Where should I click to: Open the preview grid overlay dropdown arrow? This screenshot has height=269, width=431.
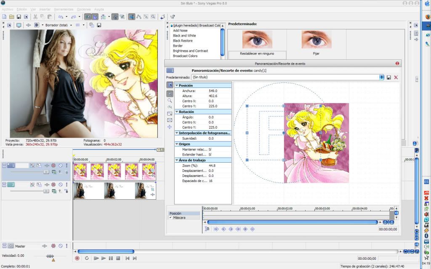(x=84, y=25)
